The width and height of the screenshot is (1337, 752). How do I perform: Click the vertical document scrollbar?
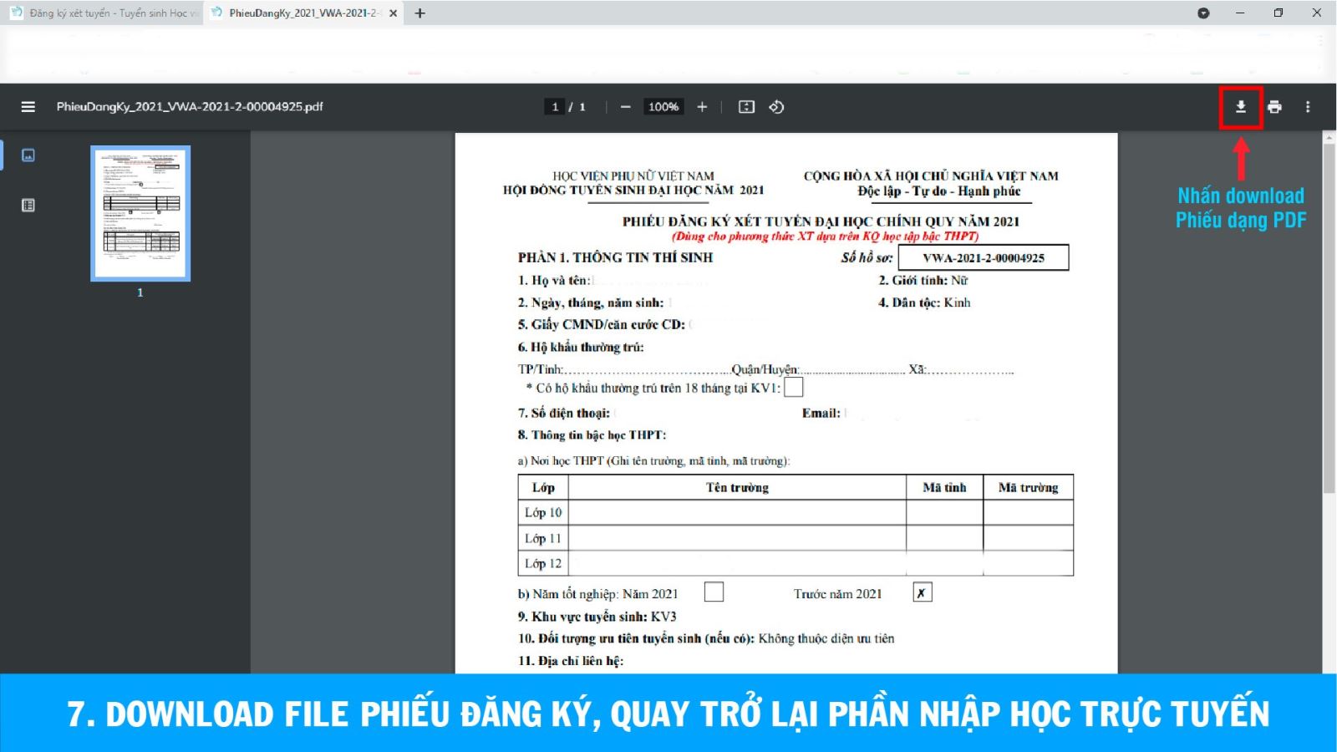(x=1329, y=318)
